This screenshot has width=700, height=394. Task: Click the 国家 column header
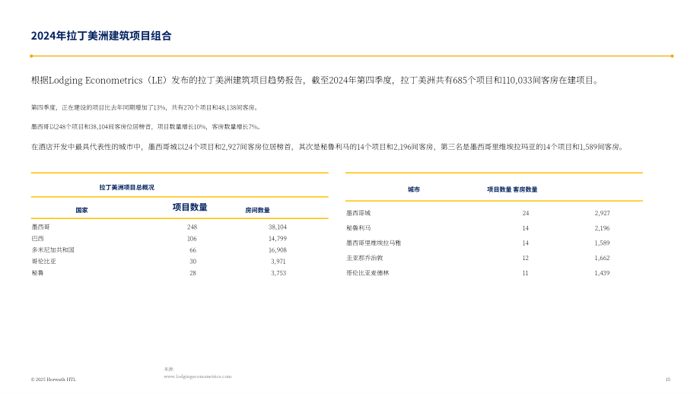coord(81,210)
